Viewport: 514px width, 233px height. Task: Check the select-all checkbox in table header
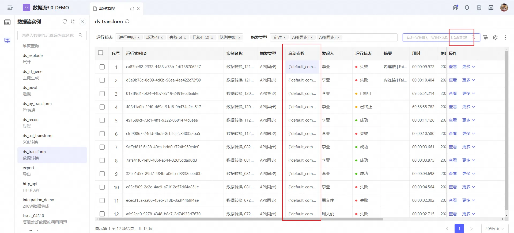[101, 53]
